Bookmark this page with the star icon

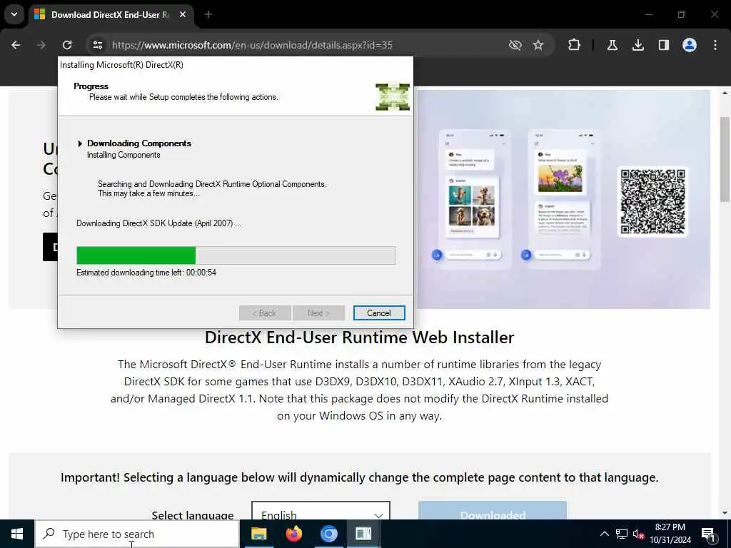tap(538, 45)
